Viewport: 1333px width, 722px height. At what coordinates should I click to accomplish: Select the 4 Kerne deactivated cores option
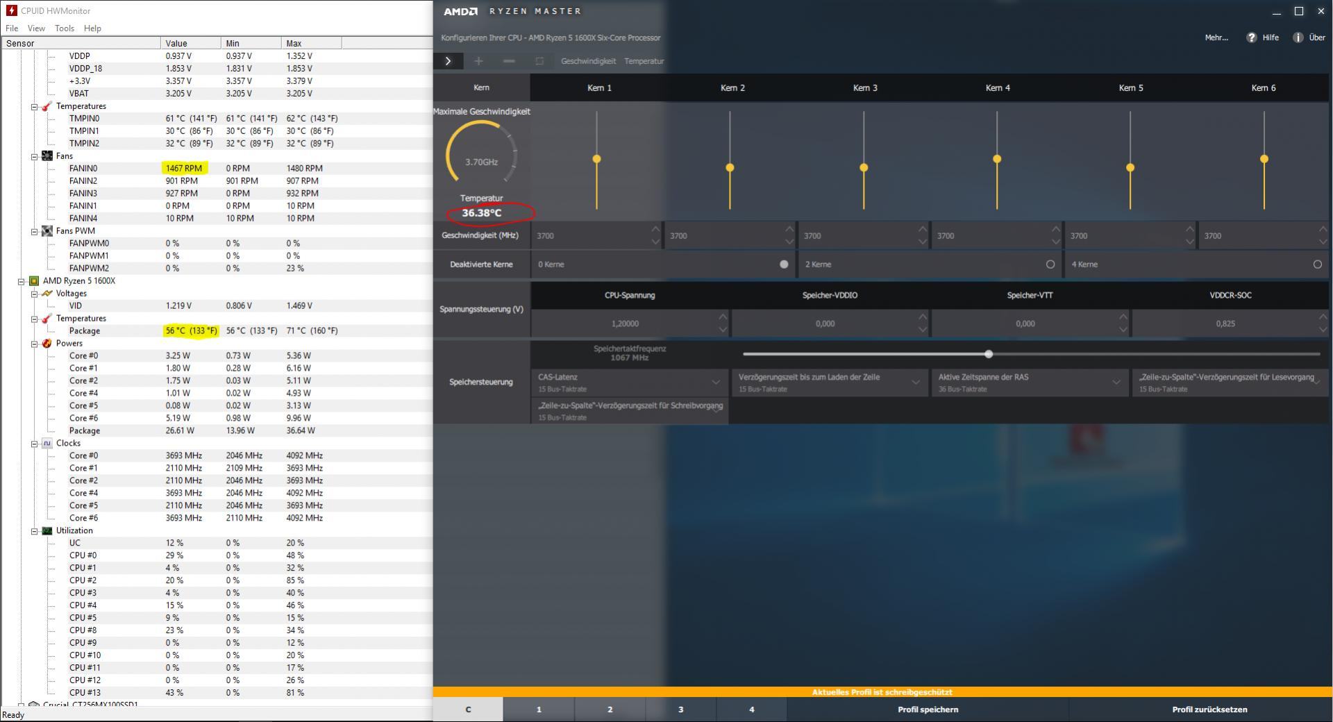pyautogui.click(x=1318, y=265)
